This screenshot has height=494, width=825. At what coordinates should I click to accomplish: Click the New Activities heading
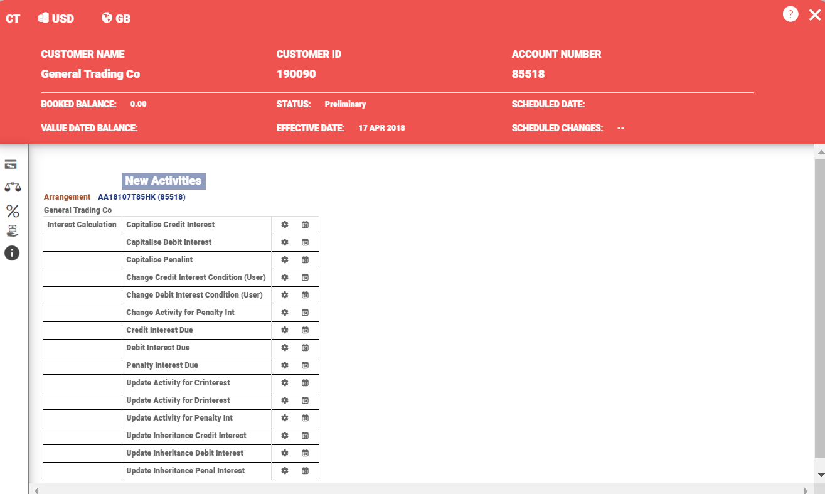(163, 181)
